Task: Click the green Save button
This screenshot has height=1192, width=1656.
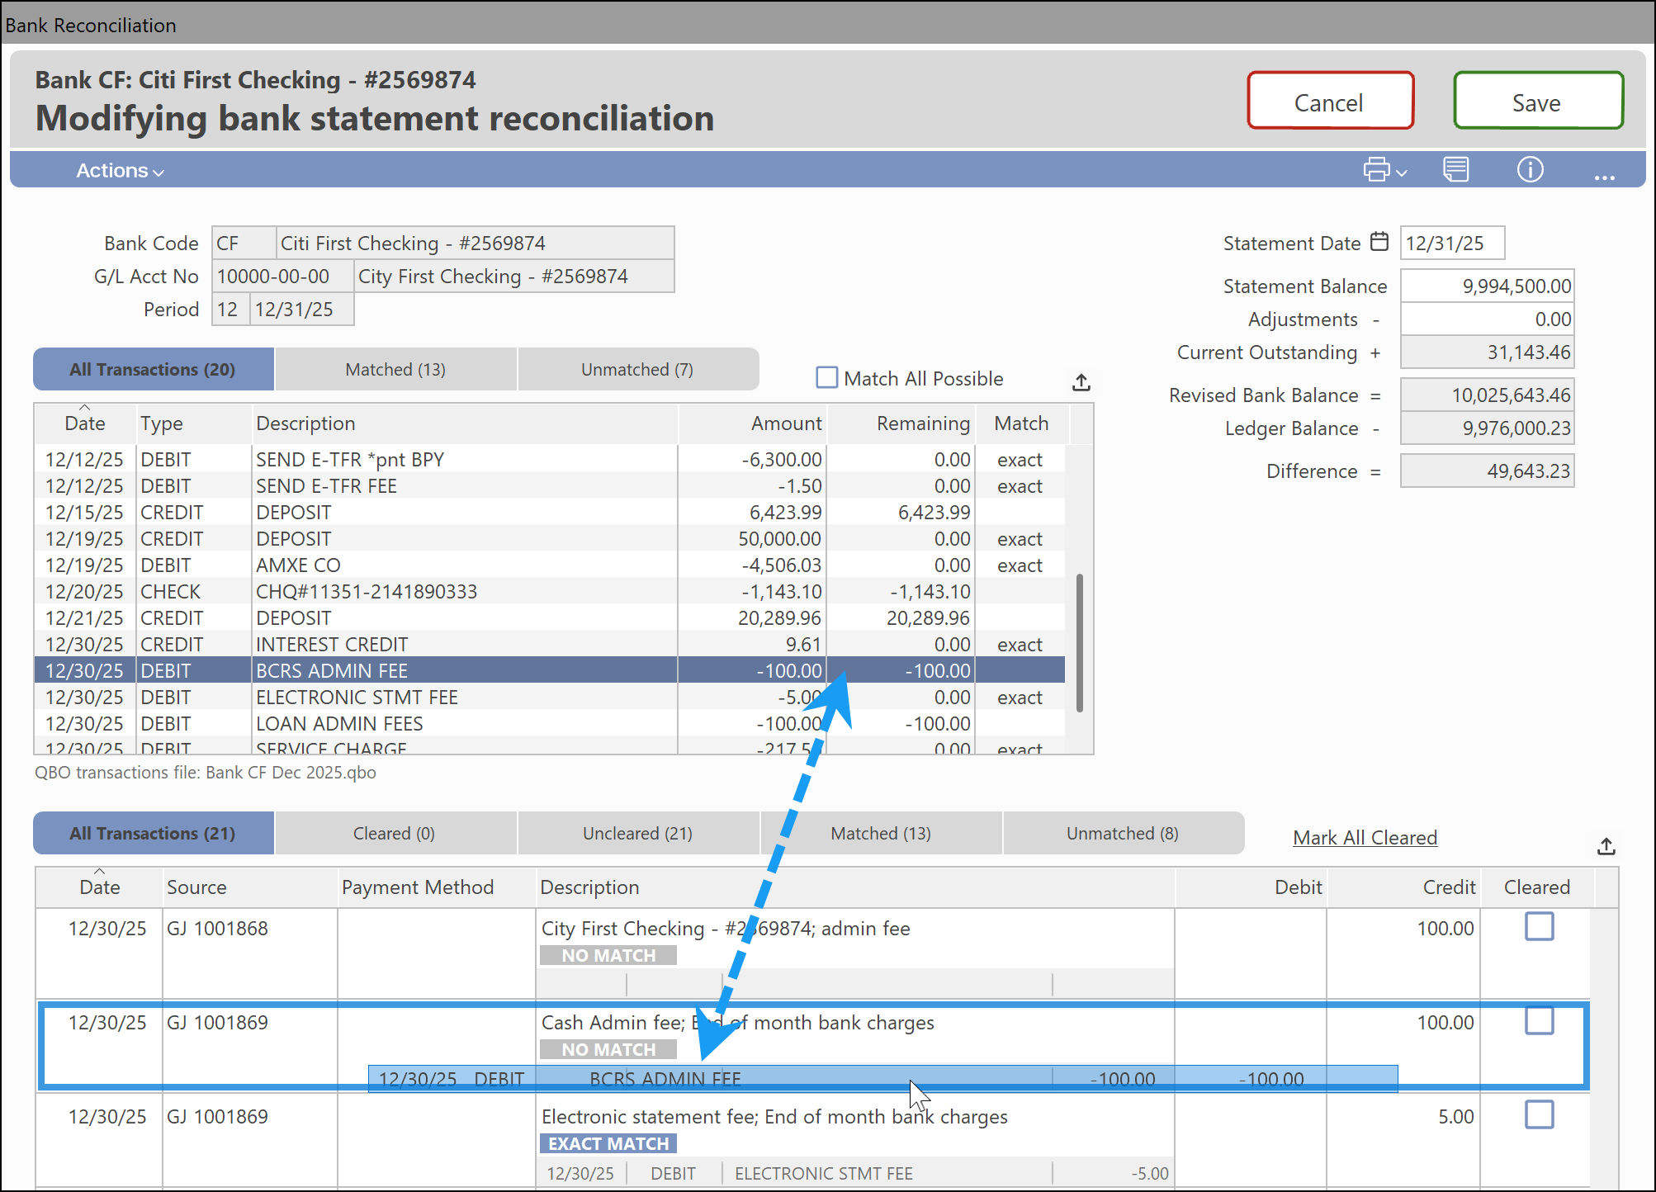Action: tap(1537, 102)
